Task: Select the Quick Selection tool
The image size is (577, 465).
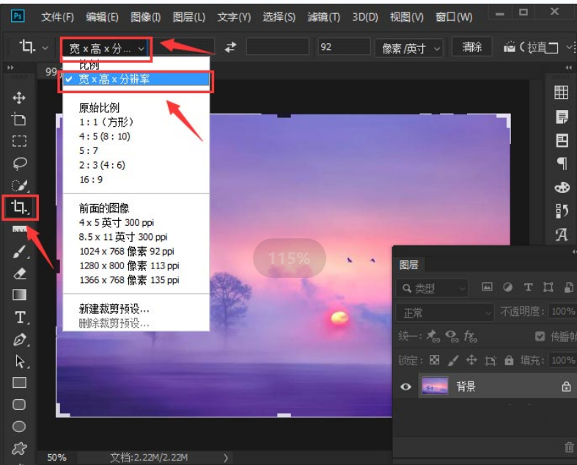Action: coord(19,185)
